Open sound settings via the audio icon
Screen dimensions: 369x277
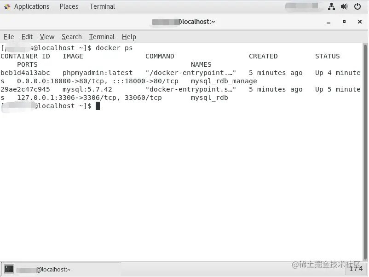click(x=344, y=6)
